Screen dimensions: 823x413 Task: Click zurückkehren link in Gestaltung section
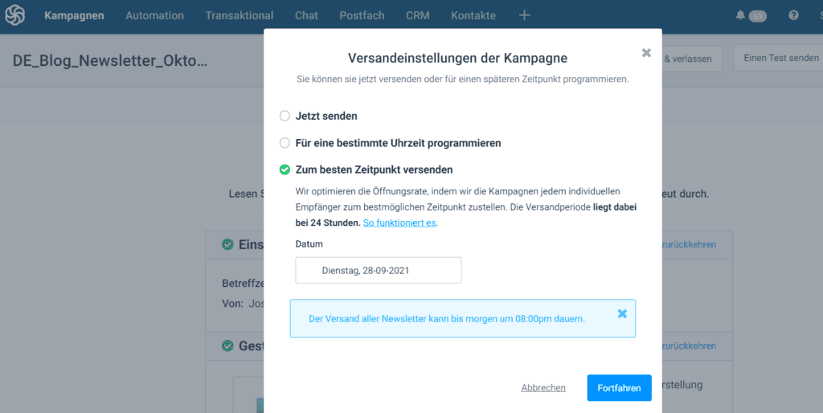click(x=689, y=346)
